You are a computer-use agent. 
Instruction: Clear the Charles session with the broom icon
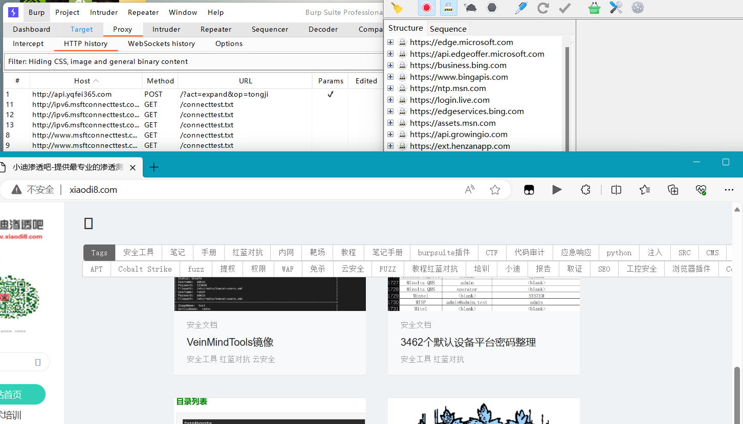(397, 7)
